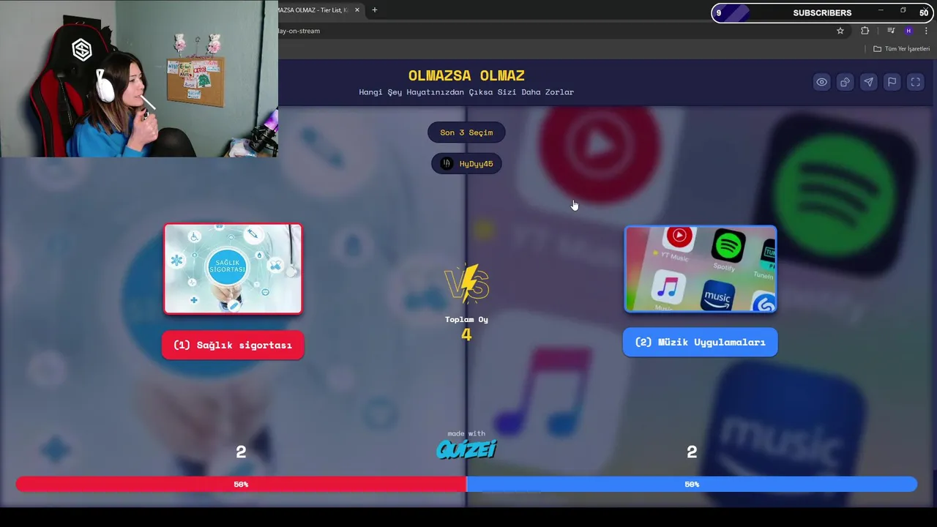This screenshot has width=937, height=527.
Task: Open the Quizei logo link
Action: point(466,449)
